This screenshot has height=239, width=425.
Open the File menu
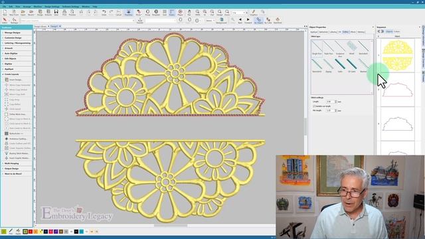[x=5, y=7]
